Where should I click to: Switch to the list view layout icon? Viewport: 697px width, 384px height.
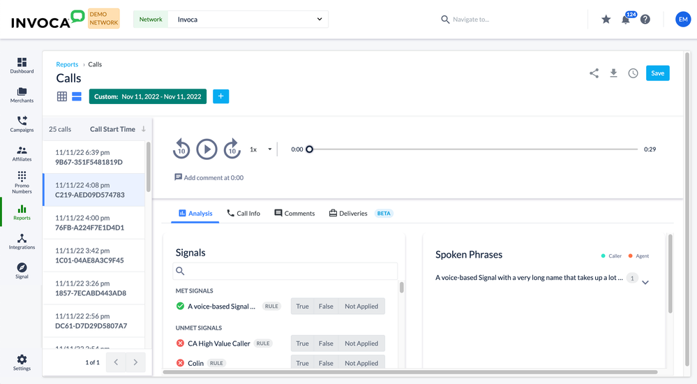point(77,96)
